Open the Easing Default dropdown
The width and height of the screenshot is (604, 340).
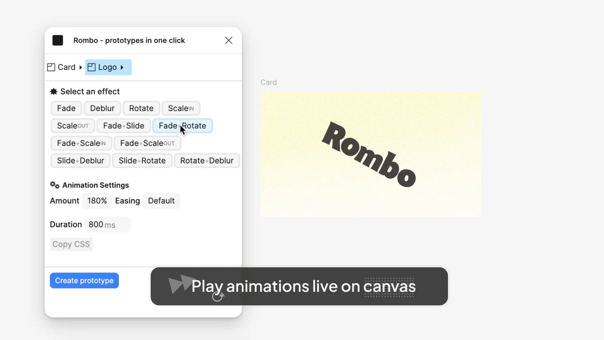(x=161, y=201)
